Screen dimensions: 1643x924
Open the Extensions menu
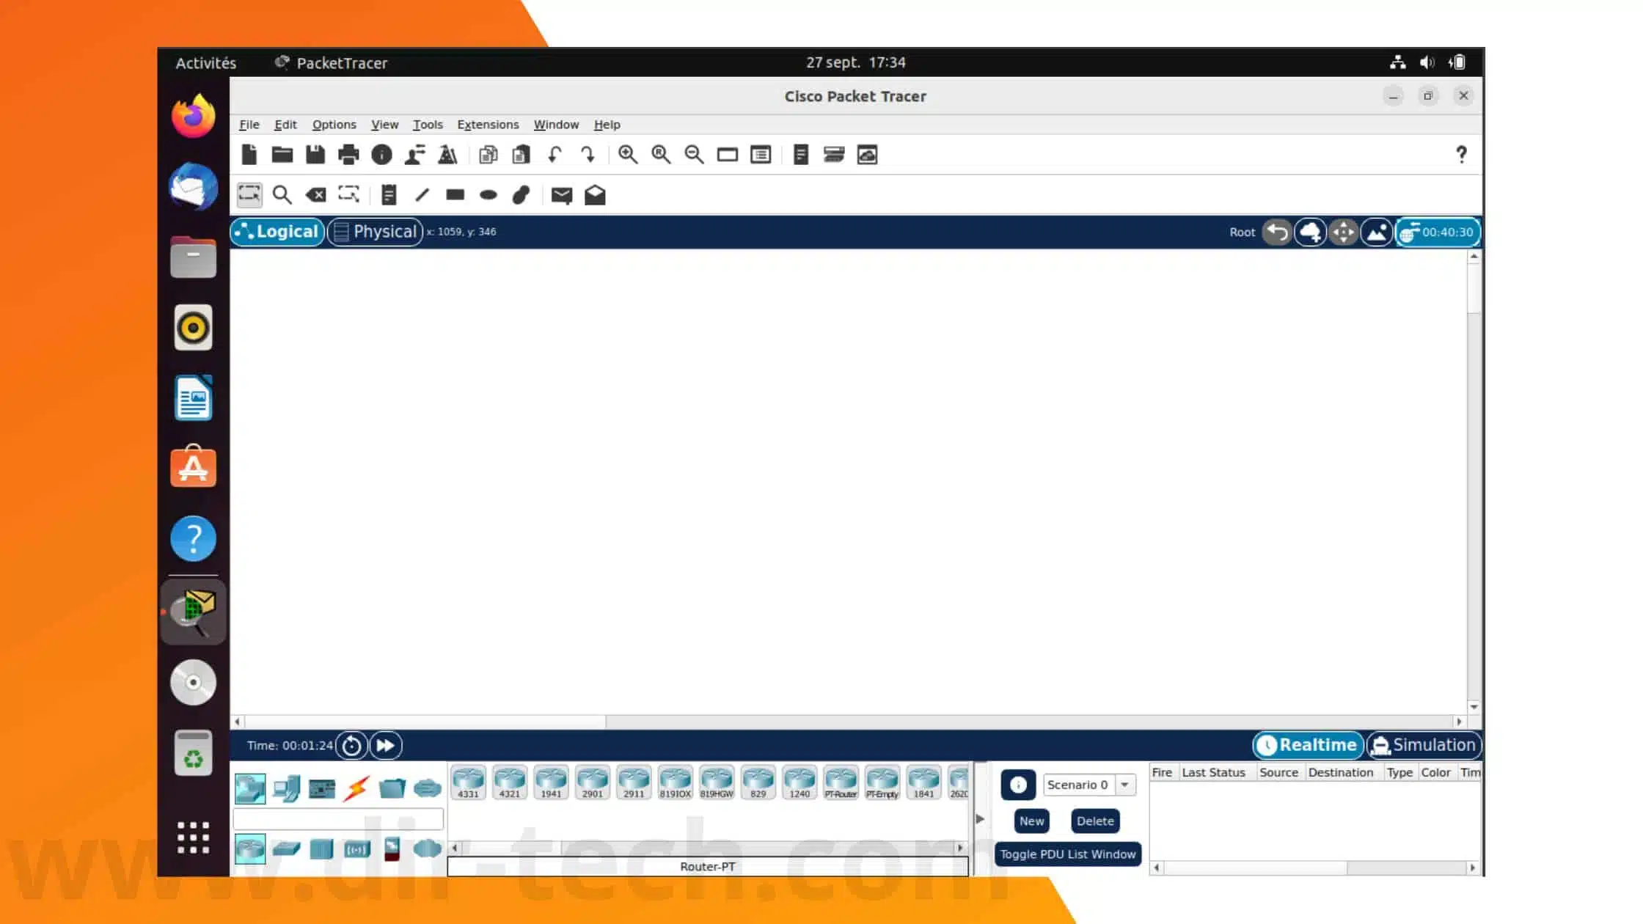point(488,125)
